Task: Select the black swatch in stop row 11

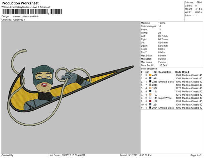Action: pos(150,108)
